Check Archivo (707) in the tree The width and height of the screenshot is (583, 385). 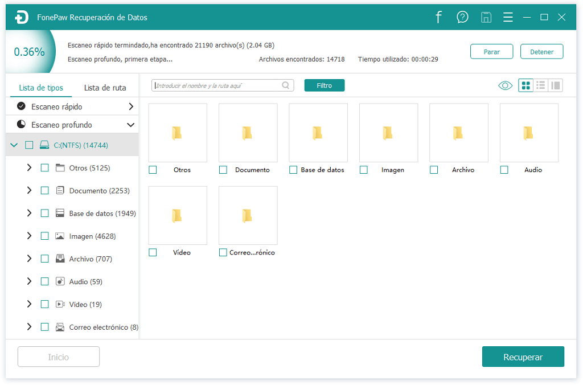[x=44, y=259]
